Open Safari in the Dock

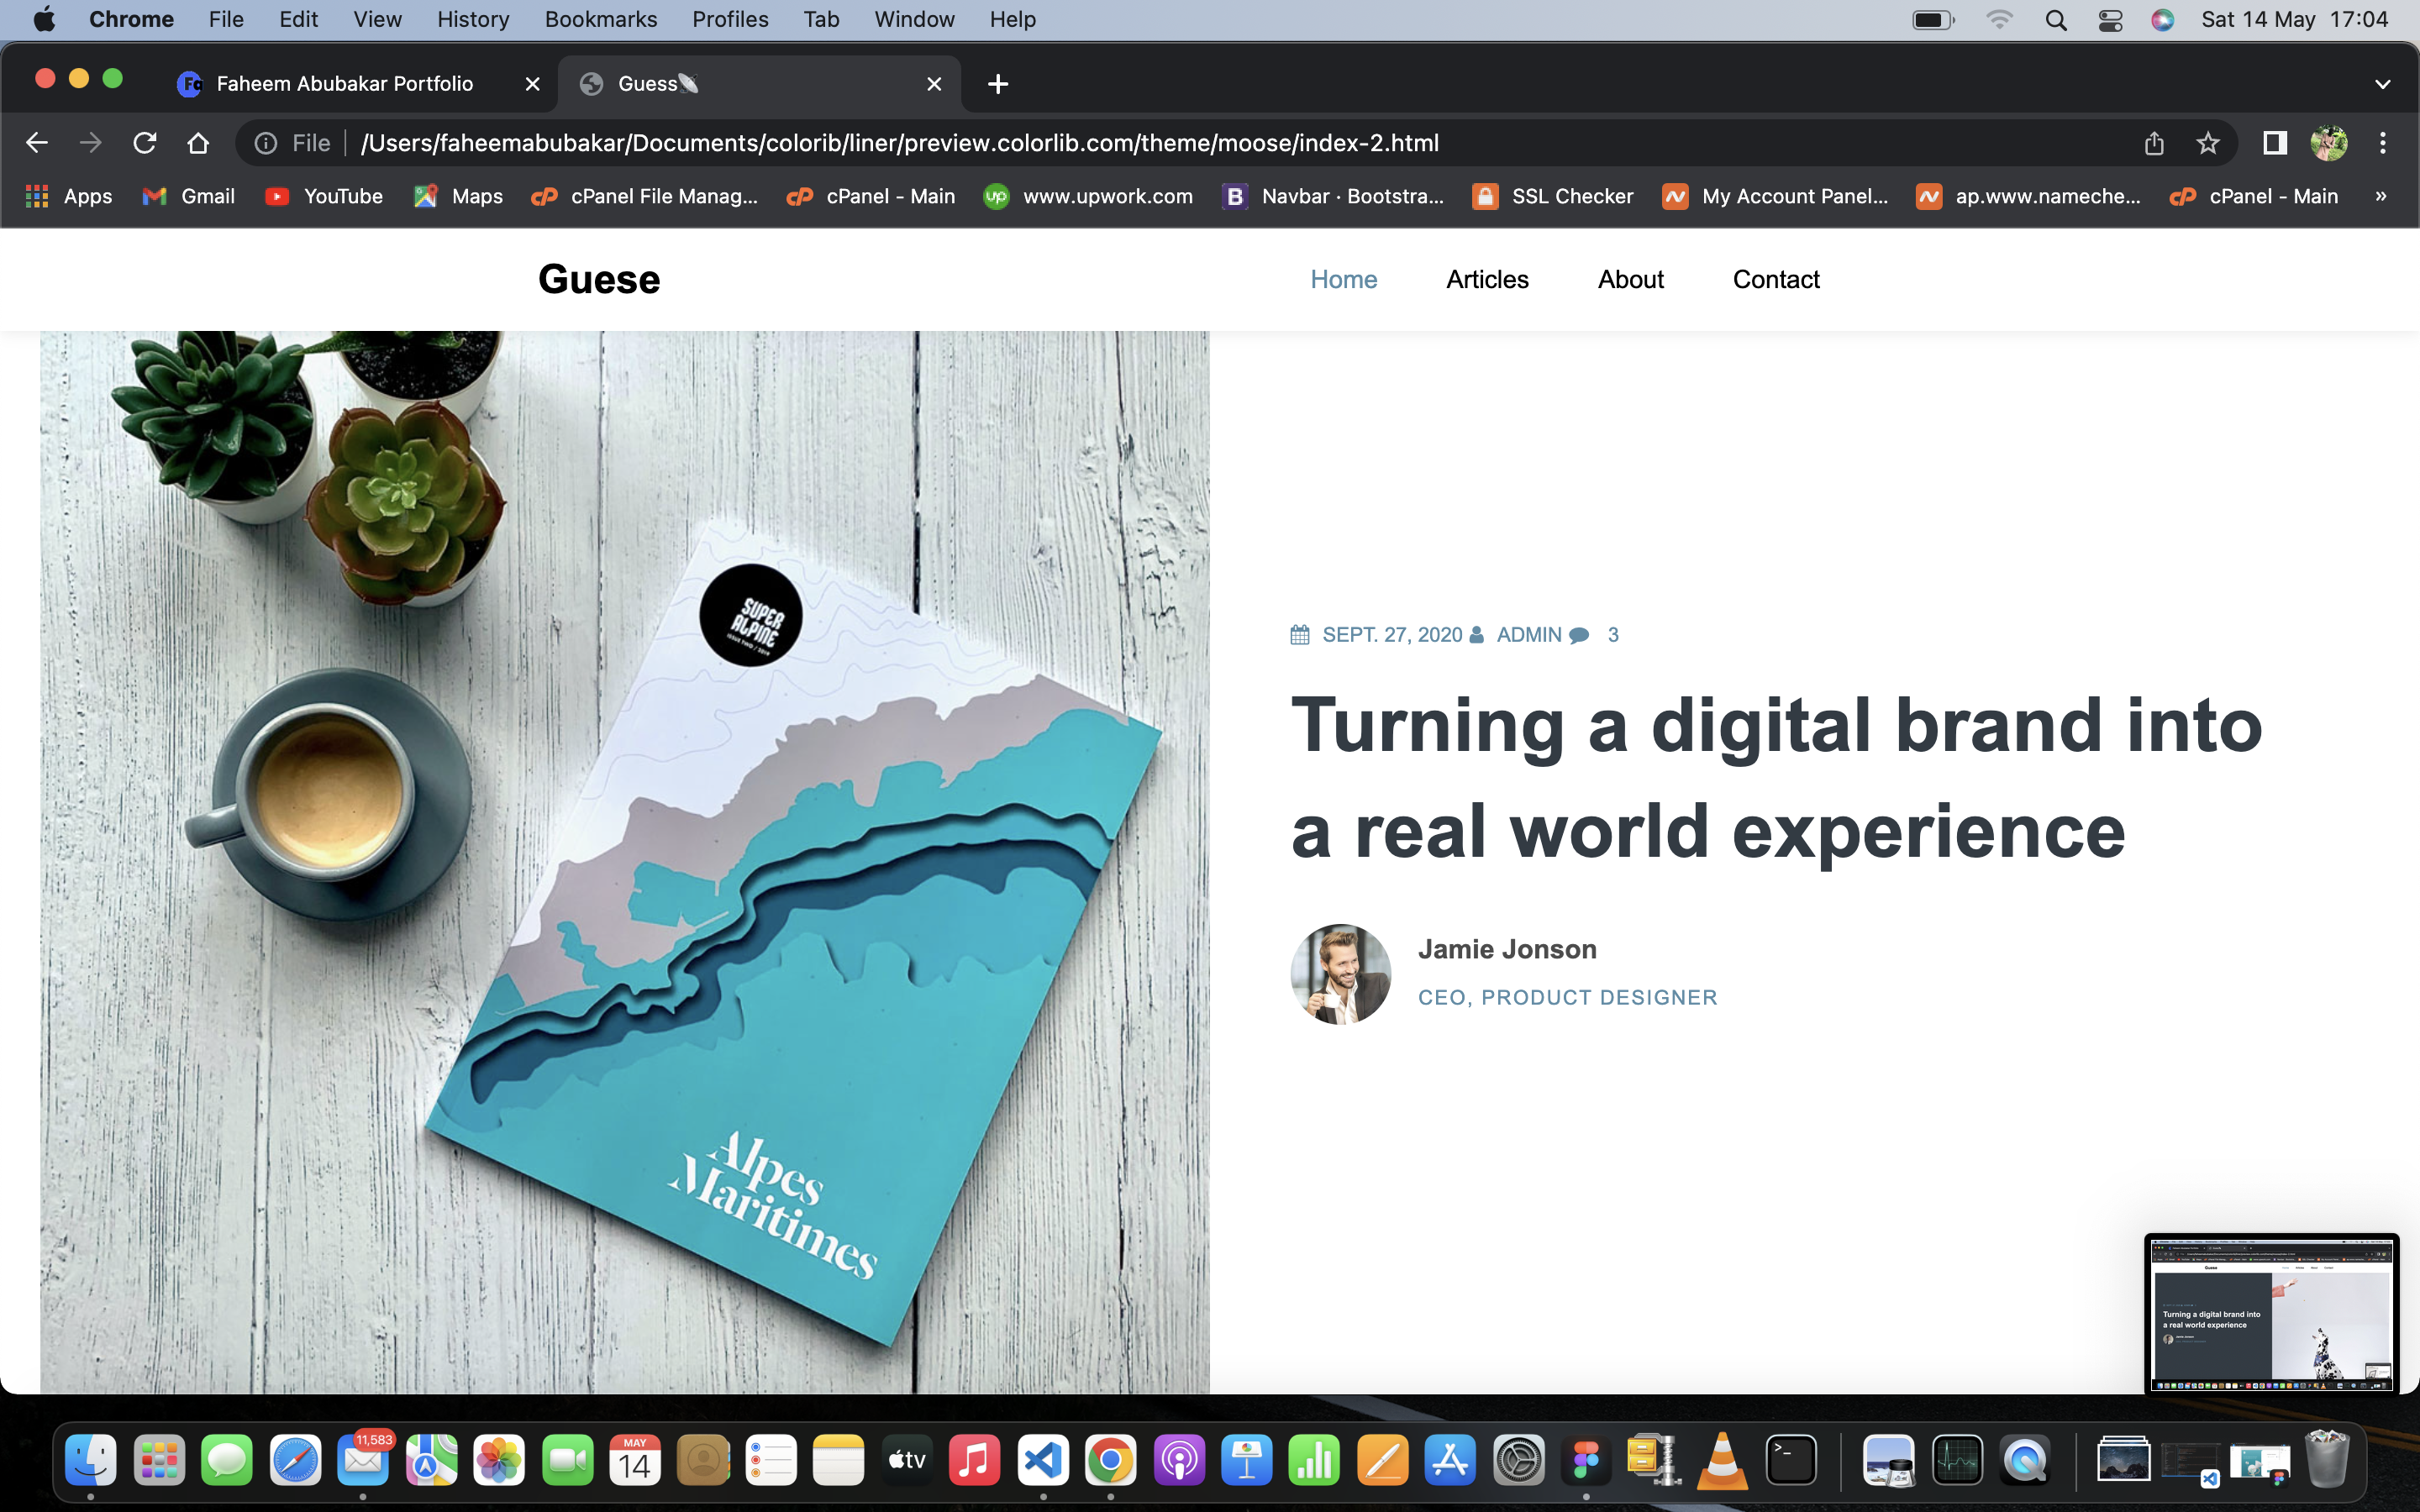click(295, 1460)
